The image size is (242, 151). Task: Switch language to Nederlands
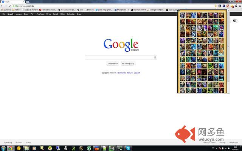[x=121, y=73]
